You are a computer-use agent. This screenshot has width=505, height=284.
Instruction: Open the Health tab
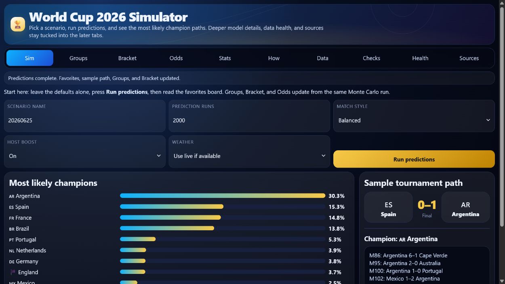[420, 58]
